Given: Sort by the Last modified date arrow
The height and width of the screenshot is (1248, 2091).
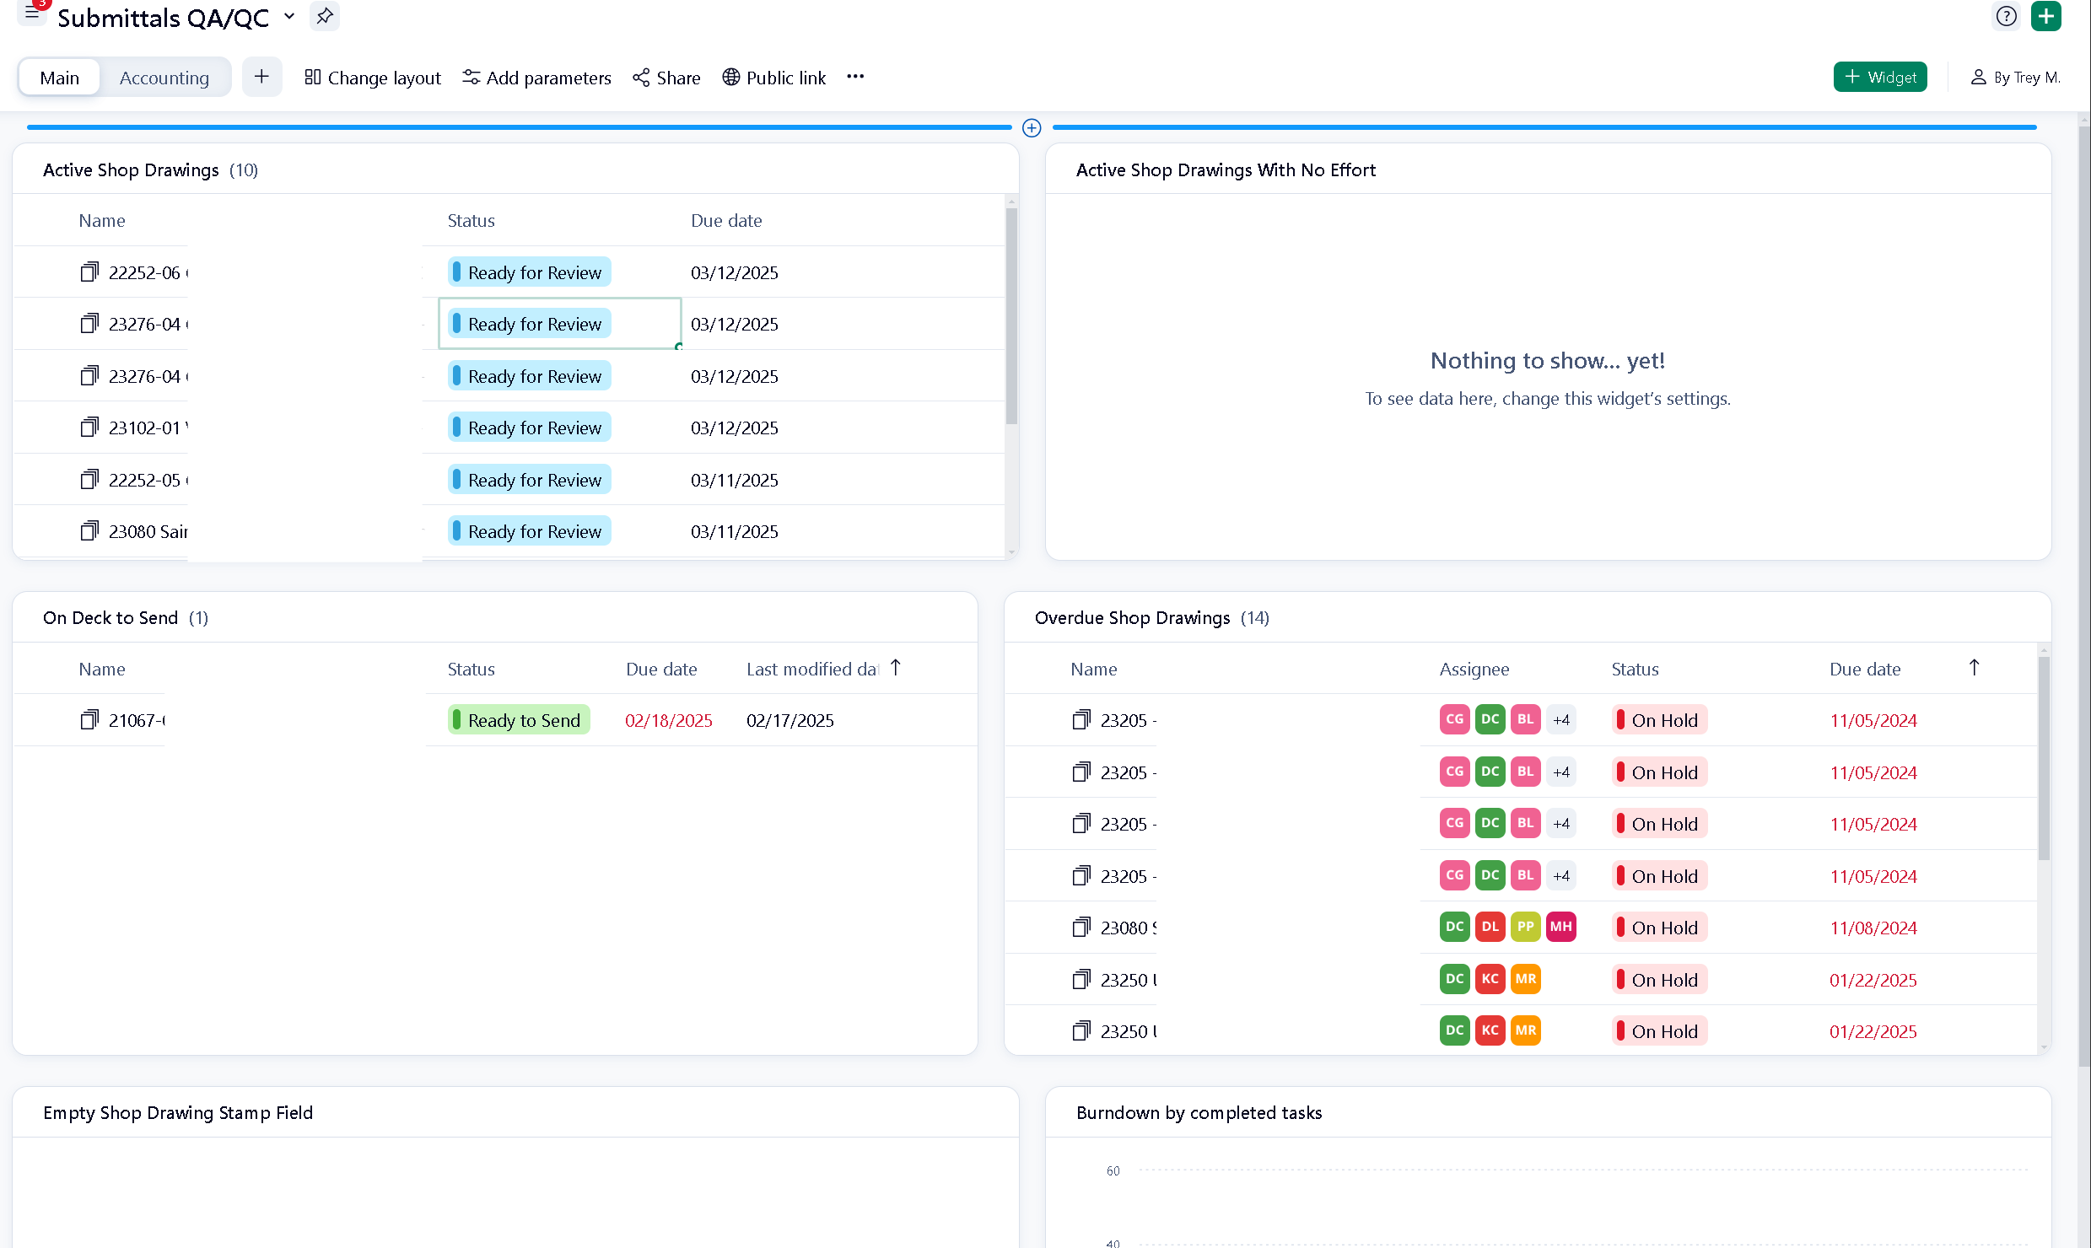Looking at the screenshot, I should coord(896,668).
